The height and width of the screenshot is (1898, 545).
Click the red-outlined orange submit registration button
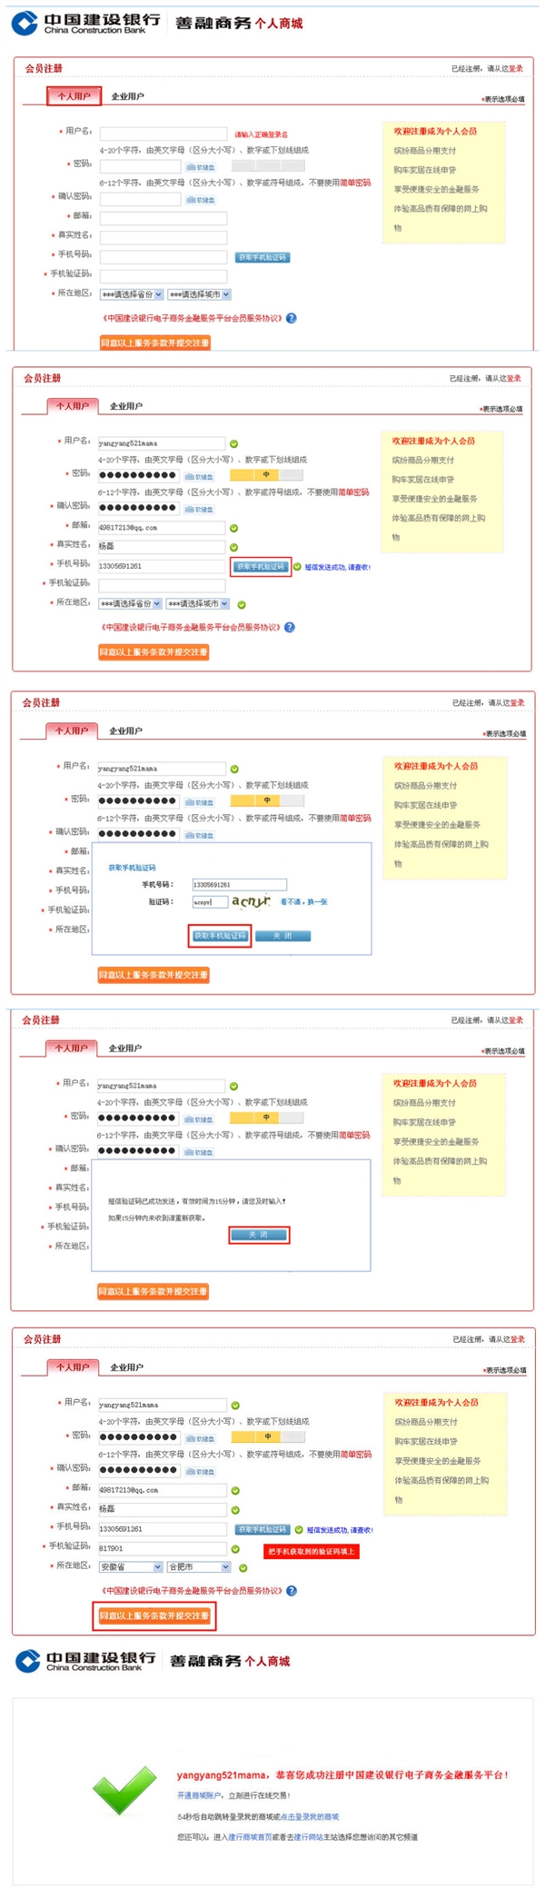[154, 1615]
